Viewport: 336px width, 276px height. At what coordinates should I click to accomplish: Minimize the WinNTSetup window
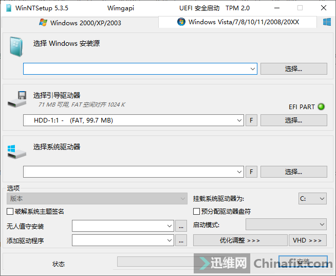(277, 8)
